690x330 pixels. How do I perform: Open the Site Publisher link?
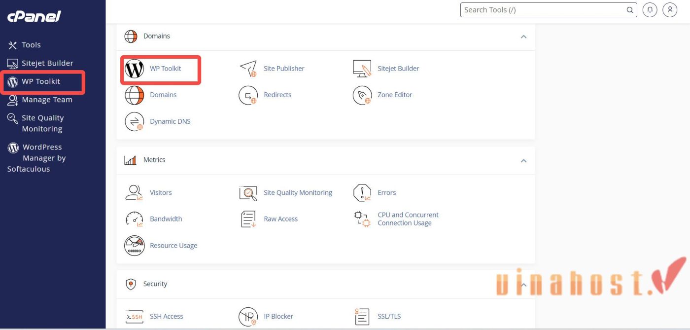coord(284,69)
